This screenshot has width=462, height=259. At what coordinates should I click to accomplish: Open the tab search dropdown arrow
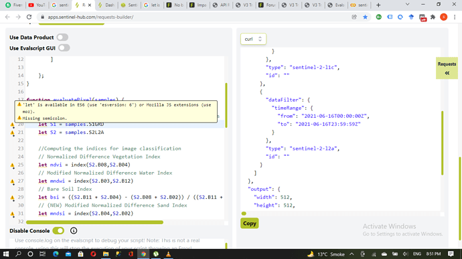coord(408,5)
